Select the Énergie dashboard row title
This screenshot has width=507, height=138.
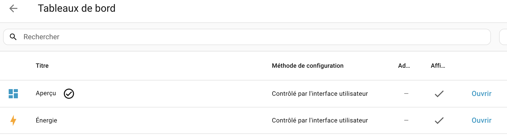(46, 120)
